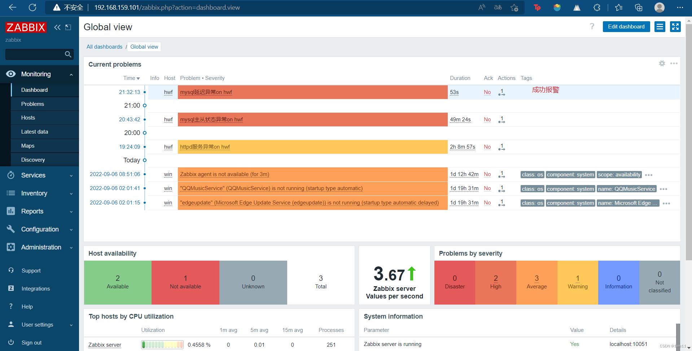Open dashboard help question mark icon
692x351 pixels.
(592, 26)
